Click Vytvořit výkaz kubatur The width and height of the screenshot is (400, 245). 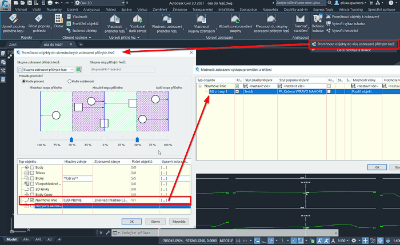pyautogui.click(x=346, y=23)
